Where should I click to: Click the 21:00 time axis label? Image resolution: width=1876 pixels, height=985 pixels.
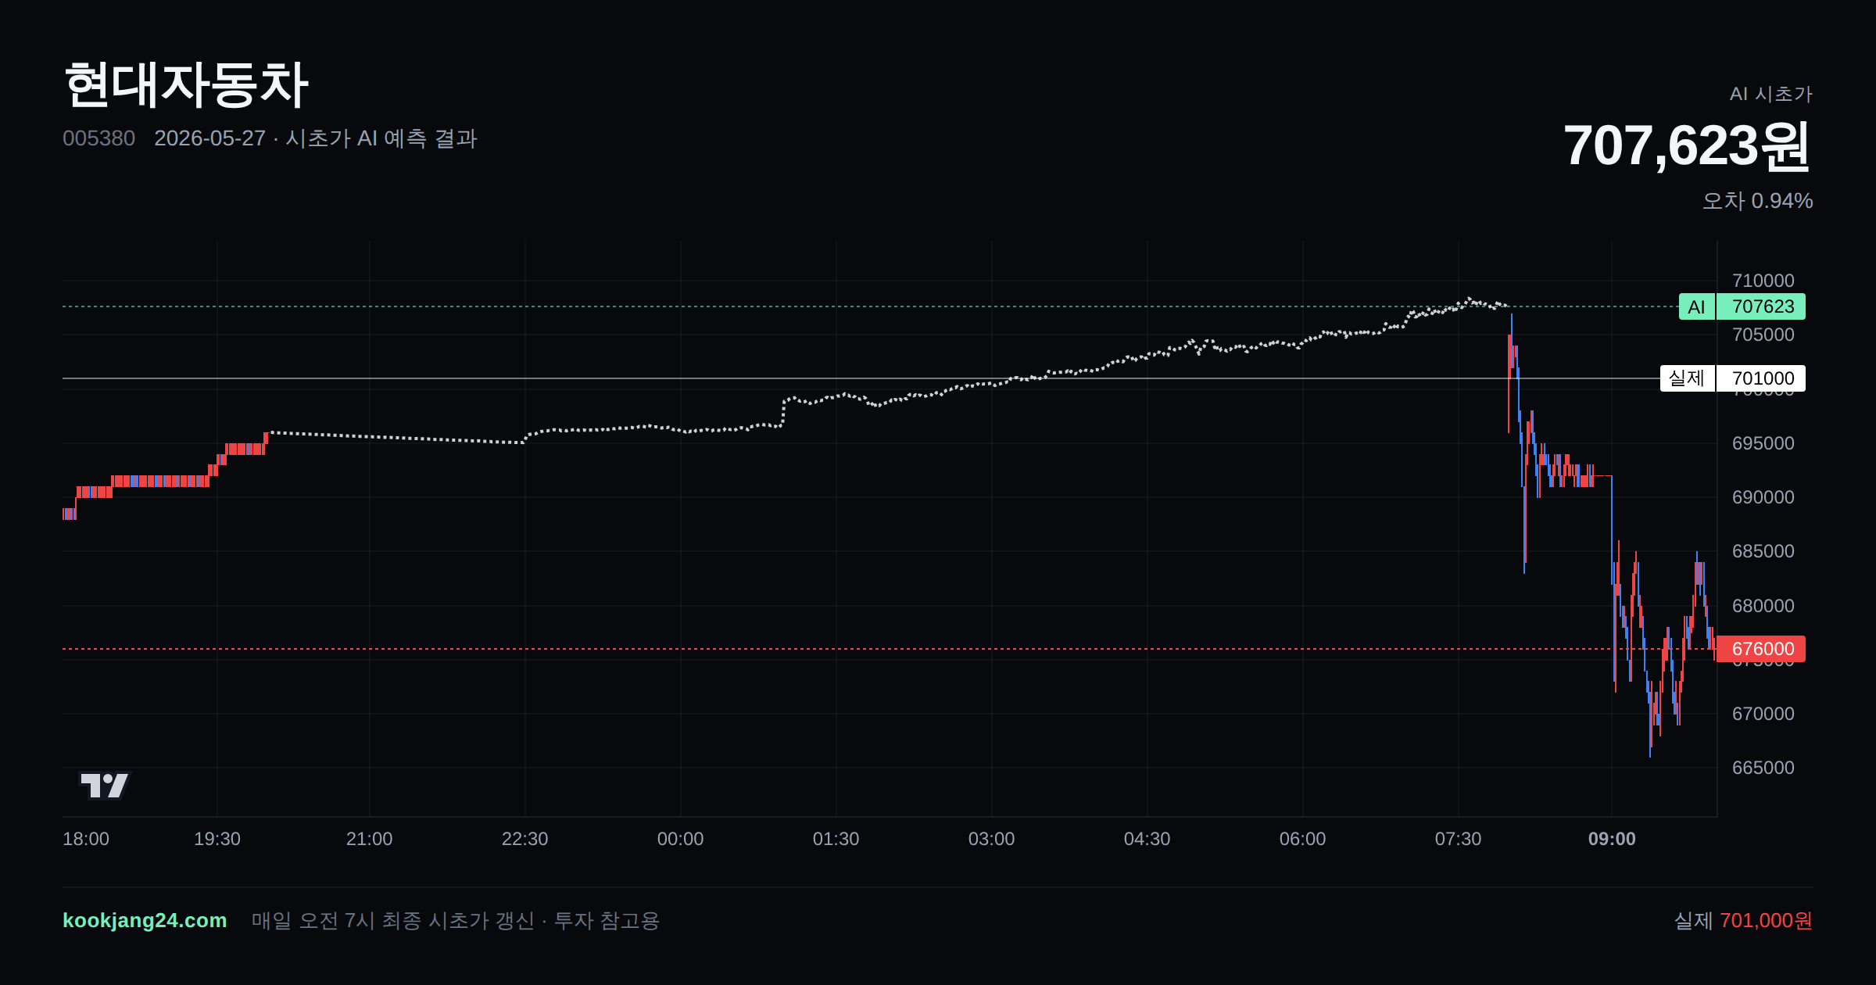click(x=369, y=839)
